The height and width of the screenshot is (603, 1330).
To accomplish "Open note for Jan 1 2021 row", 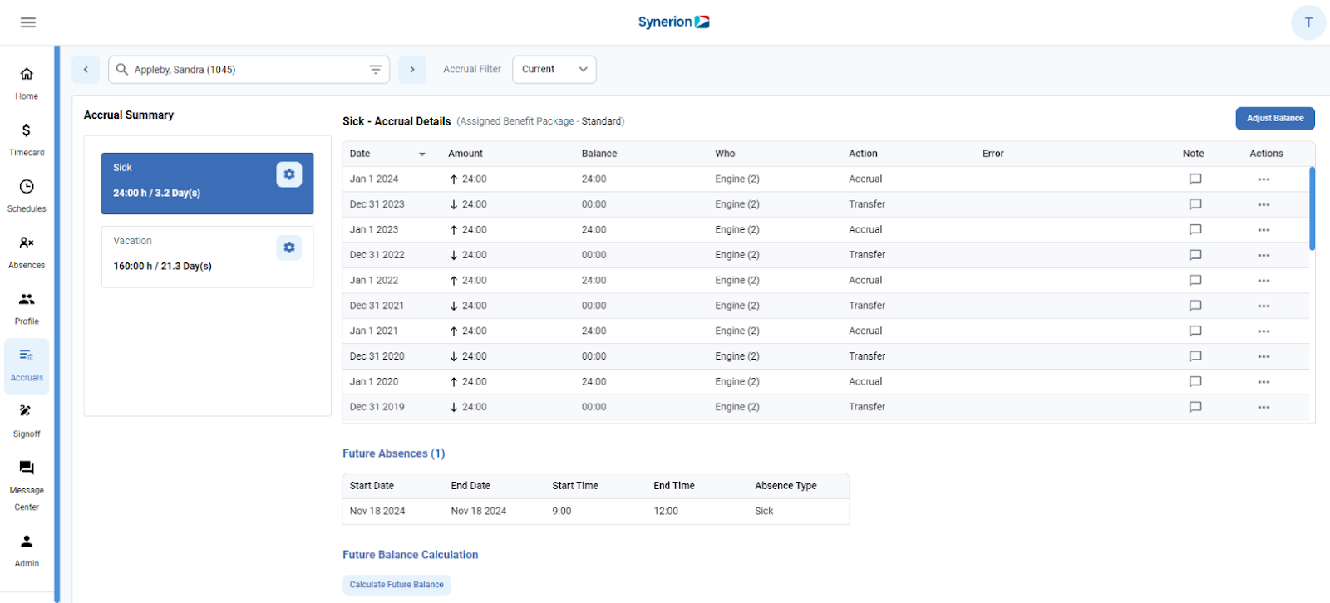I will [x=1195, y=331].
